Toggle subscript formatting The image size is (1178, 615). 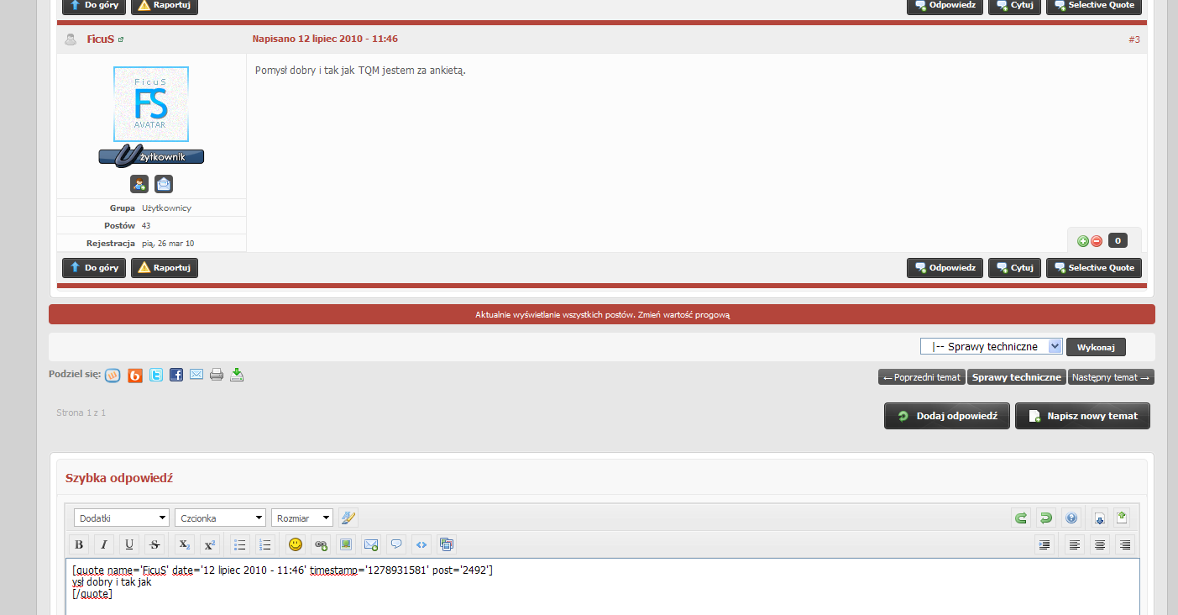point(183,544)
